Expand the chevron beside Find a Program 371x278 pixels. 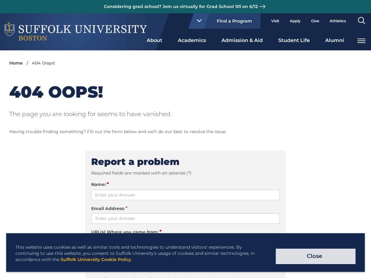point(199,21)
